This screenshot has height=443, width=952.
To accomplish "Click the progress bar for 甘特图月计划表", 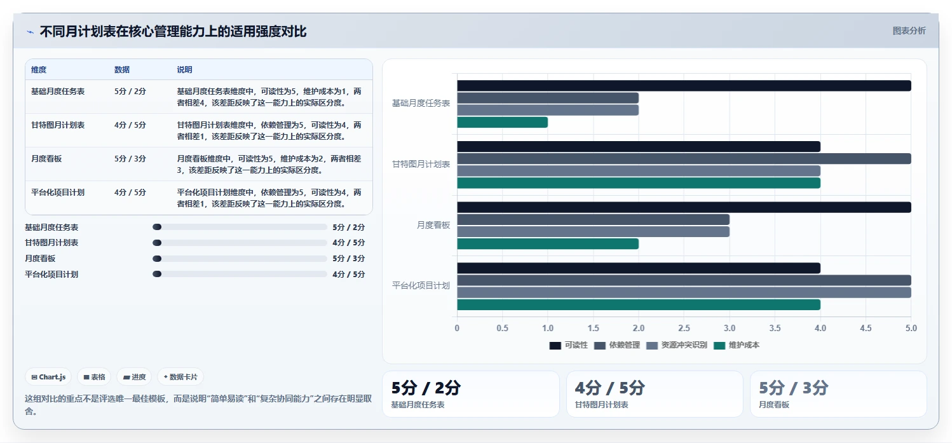I will click(x=240, y=243).
